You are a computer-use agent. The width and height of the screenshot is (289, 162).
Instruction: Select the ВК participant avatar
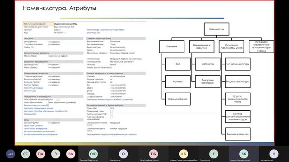(244, 154)
